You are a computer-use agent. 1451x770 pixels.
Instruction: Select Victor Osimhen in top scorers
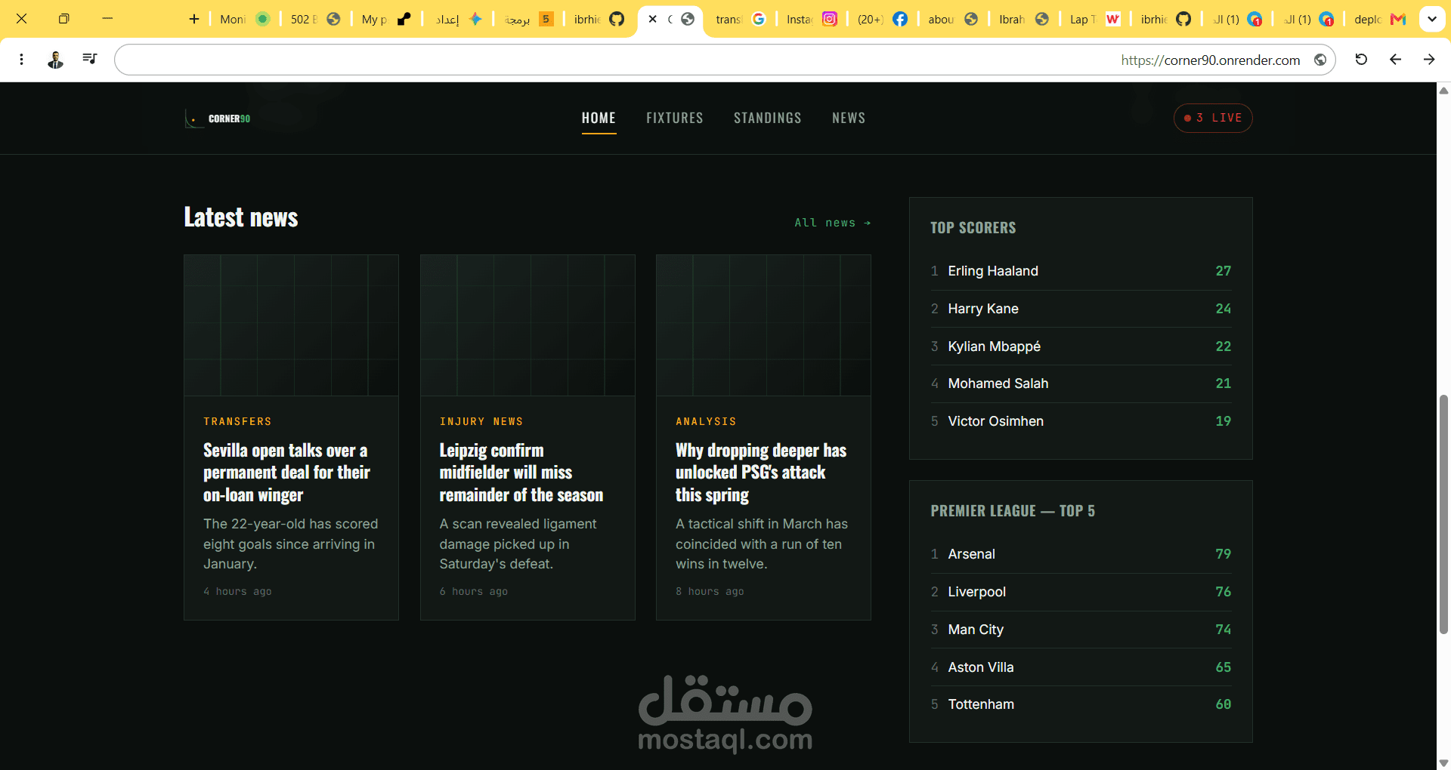[x=1081, y=421]
